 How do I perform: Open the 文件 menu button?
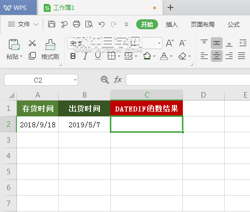click(23, 24)
